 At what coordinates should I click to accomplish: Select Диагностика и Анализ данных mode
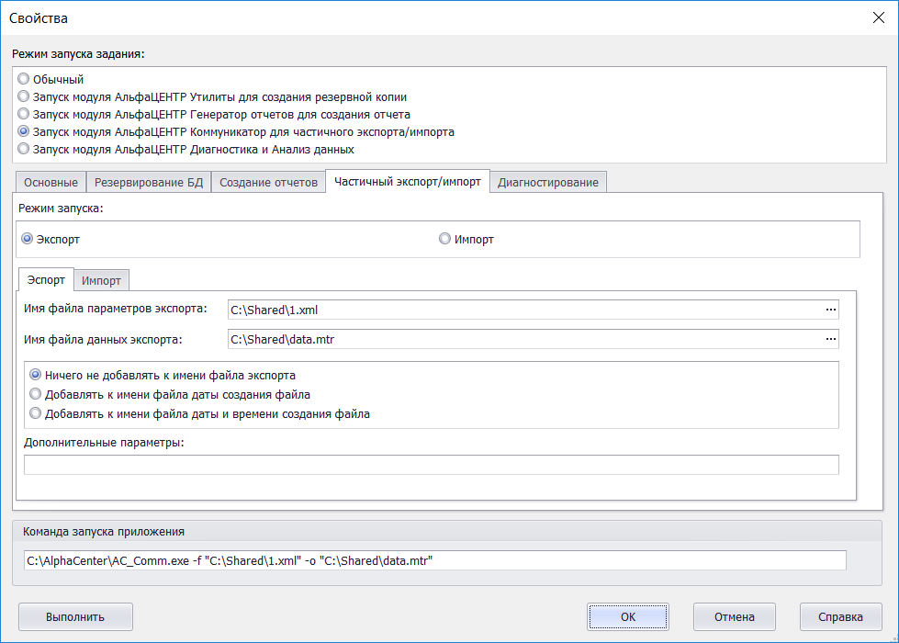point(24,149)
